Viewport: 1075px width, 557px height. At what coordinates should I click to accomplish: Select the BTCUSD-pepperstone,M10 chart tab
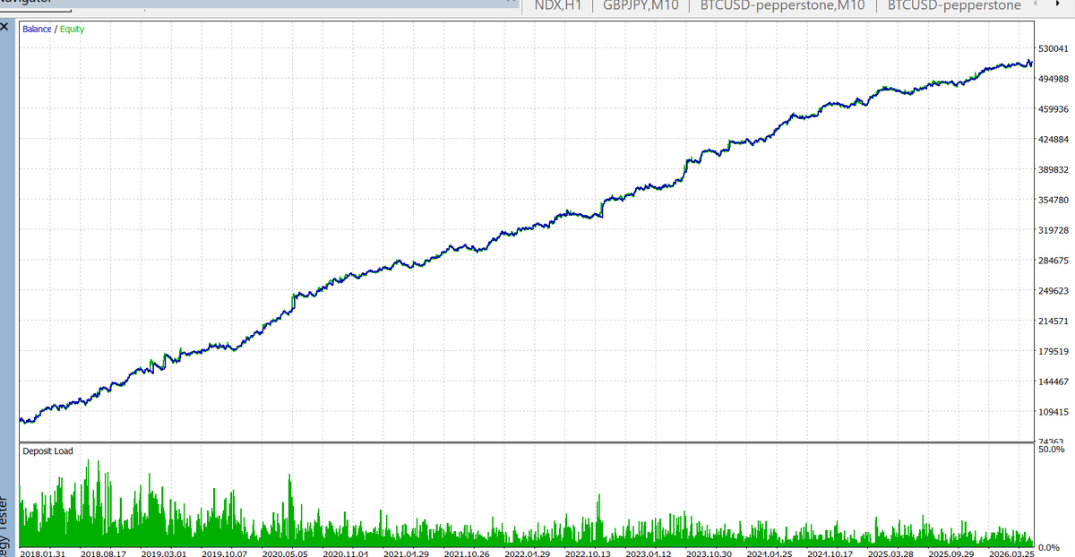(782, 5)
